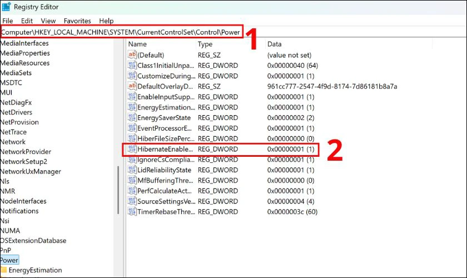Select the NetTrace key
Image resolution: width=467 pixels, height=278 pixels.
pos(13,132)
